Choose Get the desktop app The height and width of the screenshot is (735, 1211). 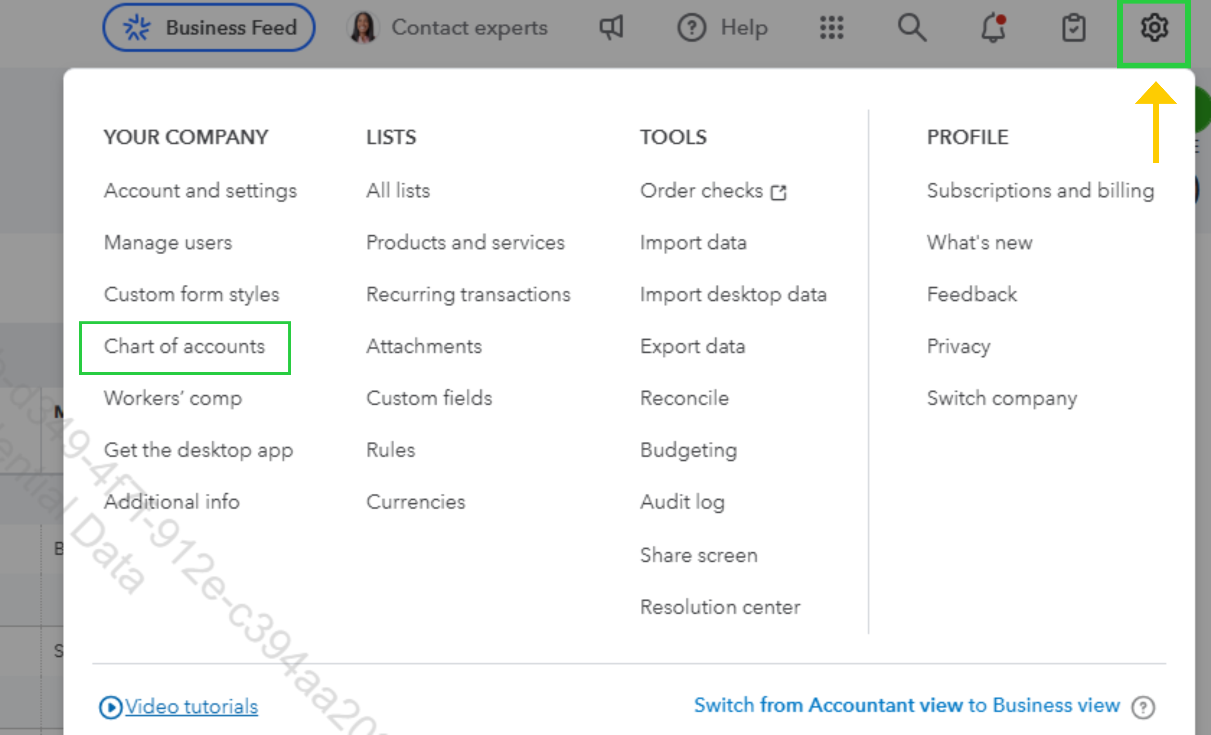coord(199,450)
